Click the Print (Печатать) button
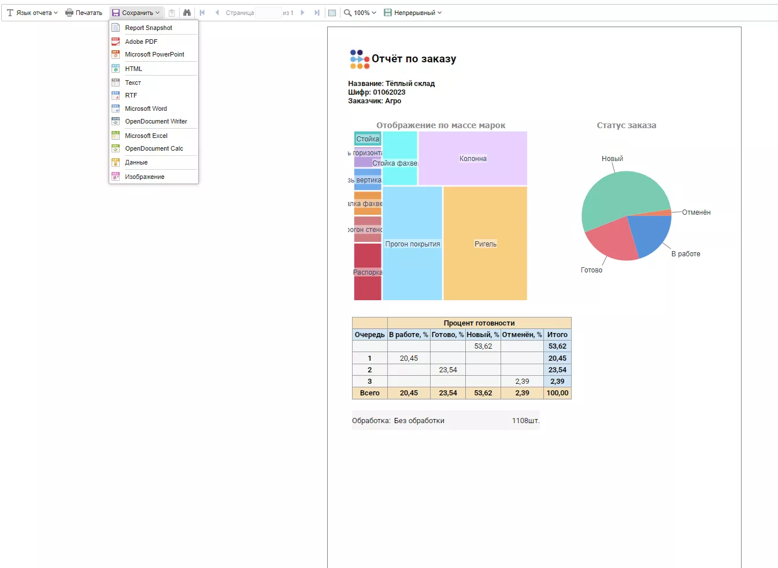This screenshot has height=568, width=778. [x=84, y=13]
